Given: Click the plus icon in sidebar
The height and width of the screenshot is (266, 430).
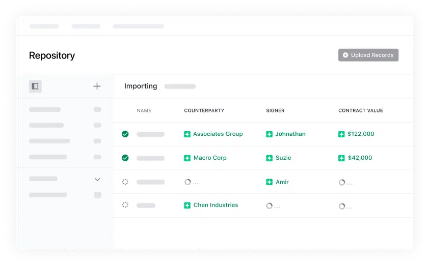Looking at the screenshot, I should [97, 86].
